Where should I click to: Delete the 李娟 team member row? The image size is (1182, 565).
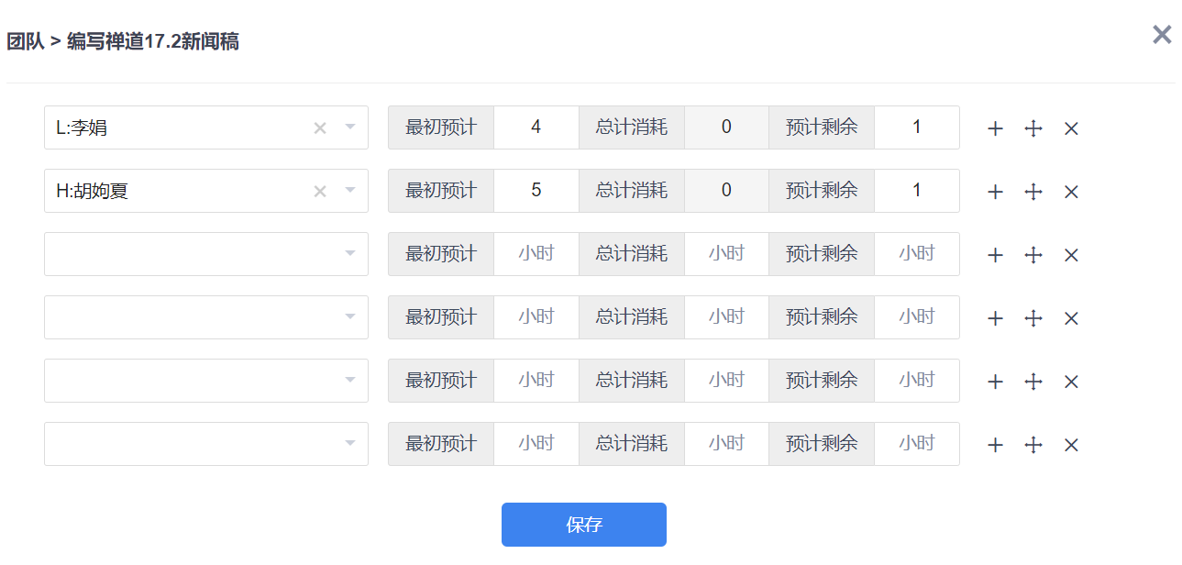[1071, 128]
